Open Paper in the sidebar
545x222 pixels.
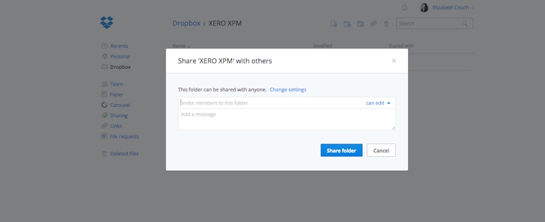click(x=116, y=95)
